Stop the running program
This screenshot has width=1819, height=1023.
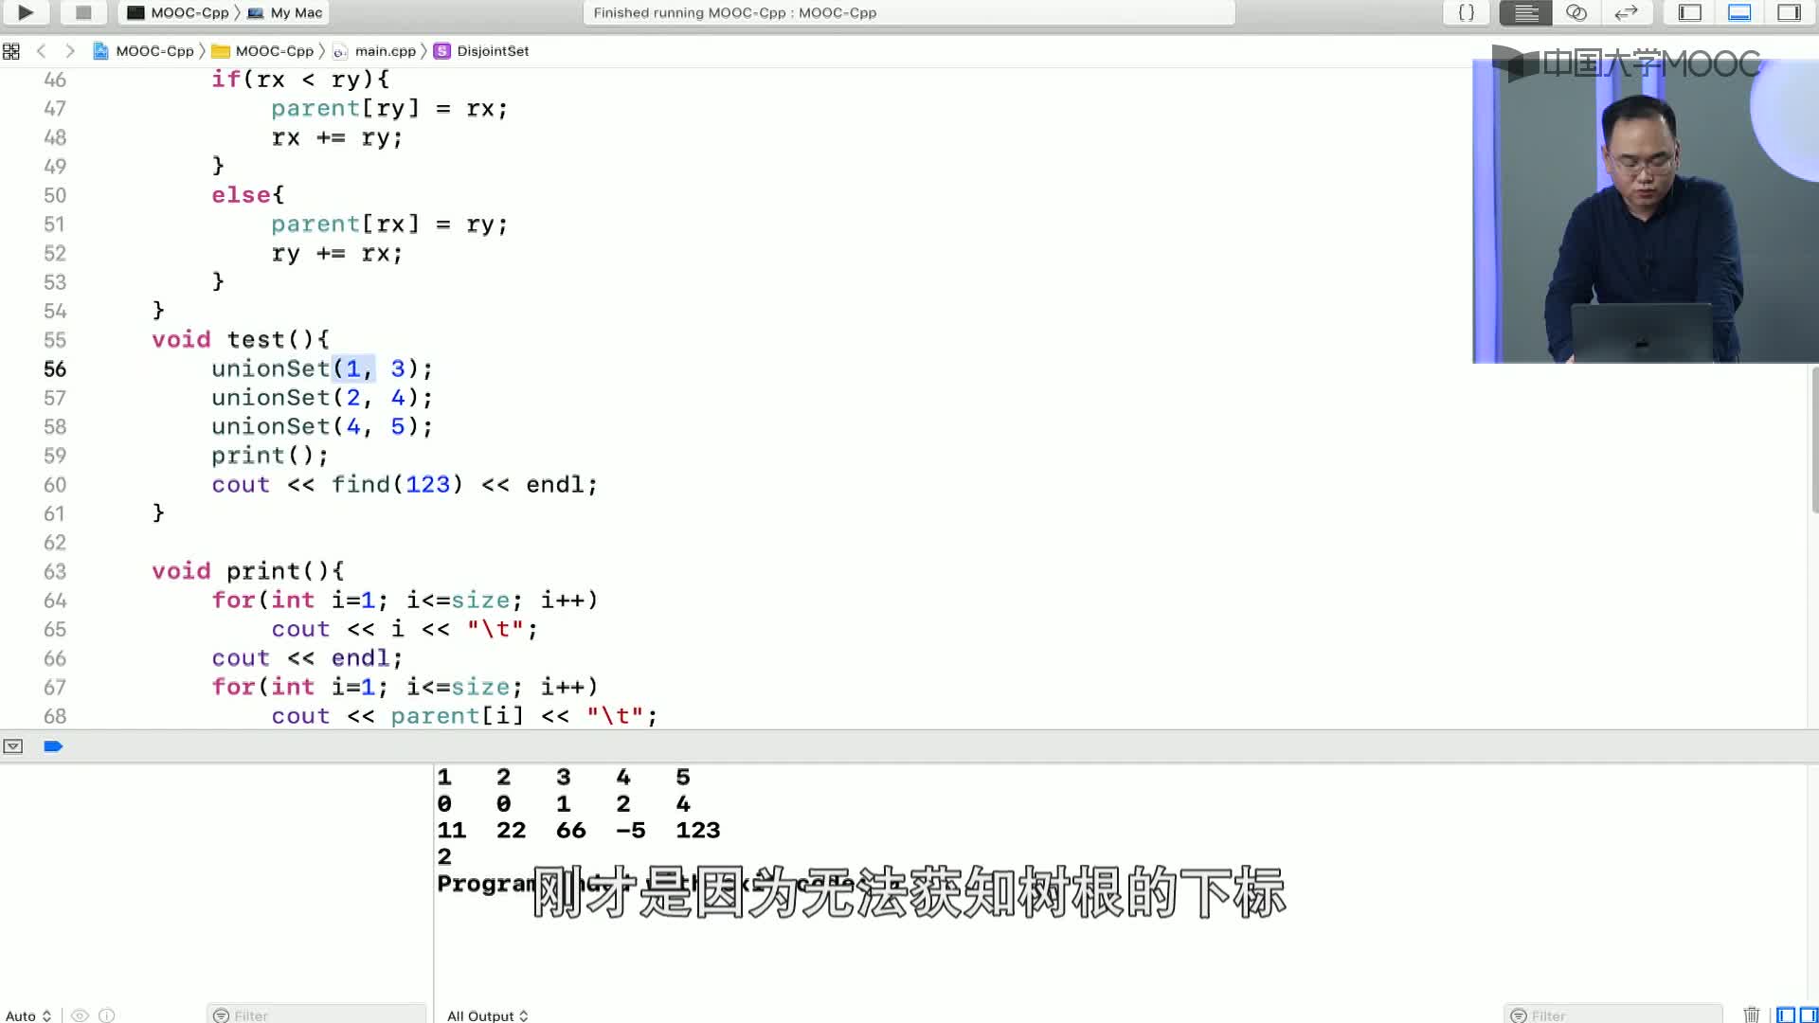coord(83,12)
